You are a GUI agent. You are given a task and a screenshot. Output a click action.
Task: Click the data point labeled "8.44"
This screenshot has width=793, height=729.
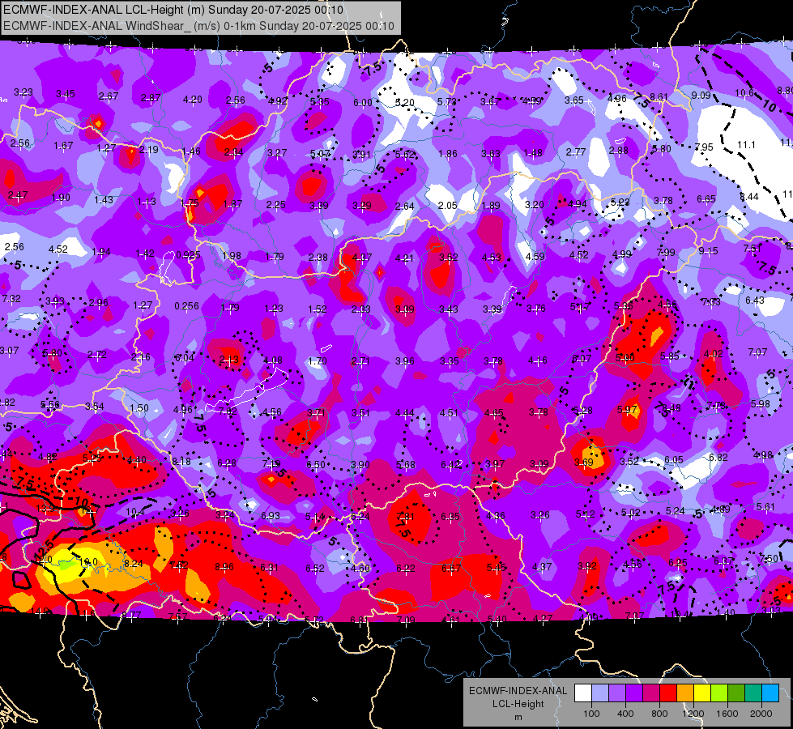tap(749, 196)
